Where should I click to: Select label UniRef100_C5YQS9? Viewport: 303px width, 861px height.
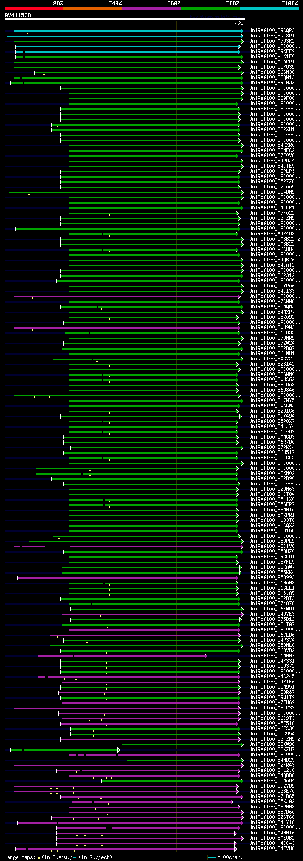click(x=272, y=67)
